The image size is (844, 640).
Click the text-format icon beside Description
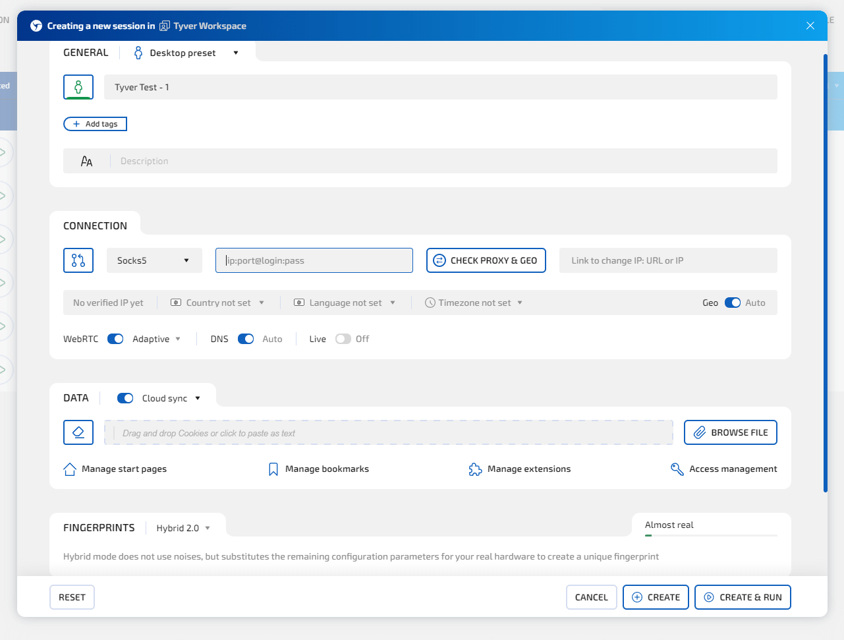coord(86,161)
